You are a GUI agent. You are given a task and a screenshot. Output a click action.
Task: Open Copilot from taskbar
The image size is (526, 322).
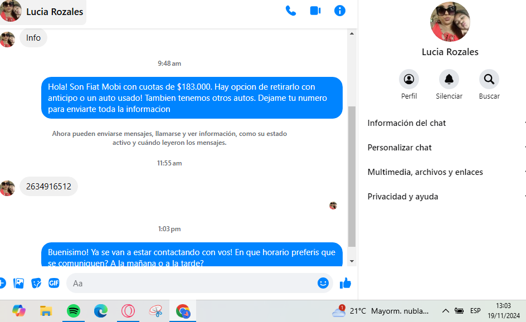(x=19, y=311)
